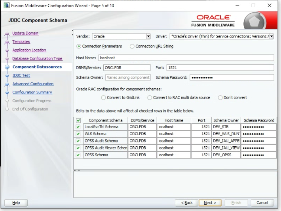The image size is (281, 211).
Task: Uncheck the LocalSvcTbl Schema row checkbox
Action: click(x=78, y=127)
